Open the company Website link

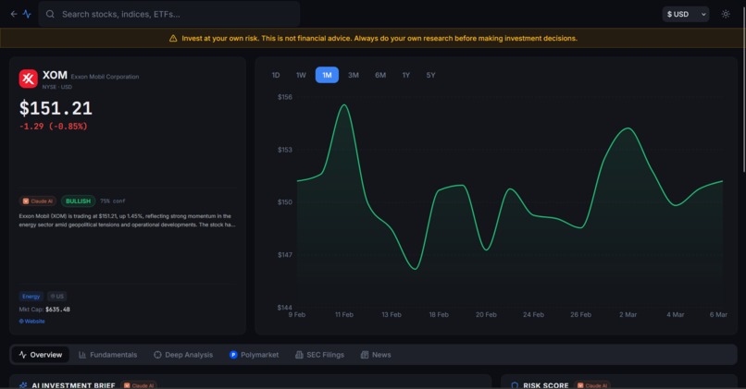[31, 321]
